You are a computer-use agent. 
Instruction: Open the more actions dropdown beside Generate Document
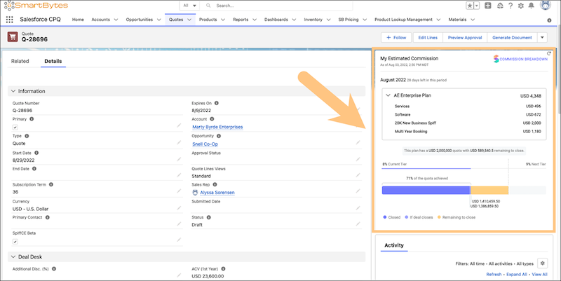tap(542, 37)
